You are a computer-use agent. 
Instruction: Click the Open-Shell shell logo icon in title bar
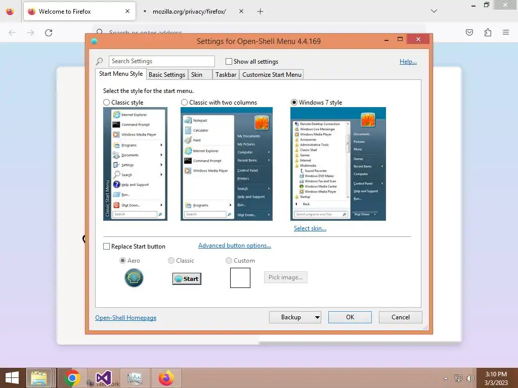(x=94, y=41)
